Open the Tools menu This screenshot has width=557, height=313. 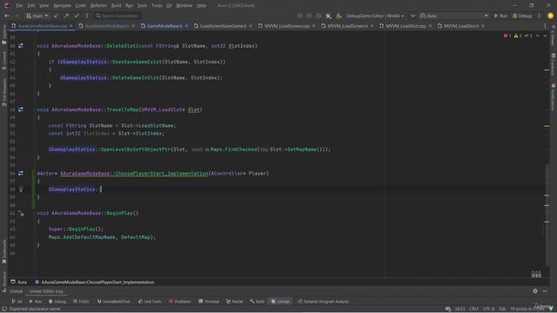157,6
